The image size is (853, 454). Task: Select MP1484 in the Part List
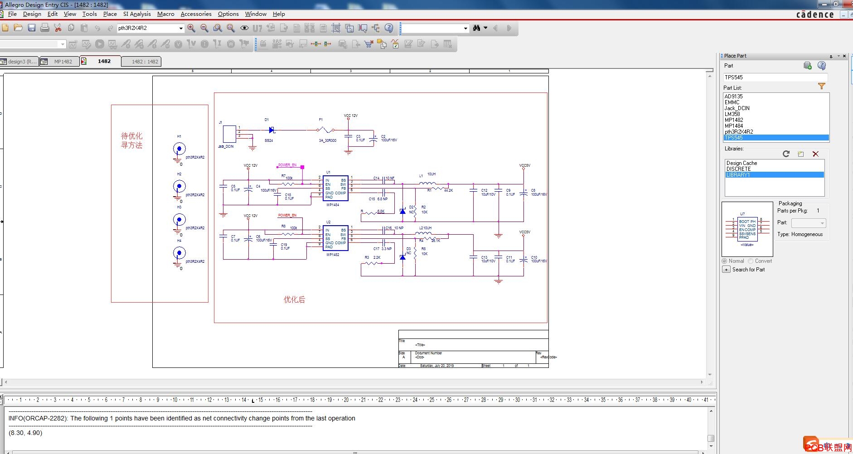pyautogui.click(x=776, y=126)
